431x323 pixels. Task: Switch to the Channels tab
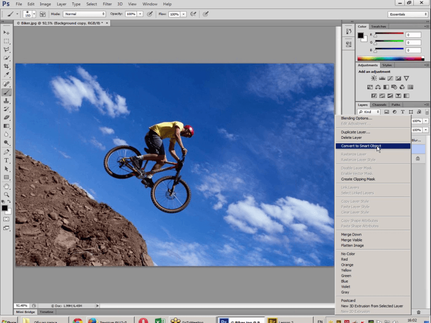pyautogui.click(x=379, y=105)
